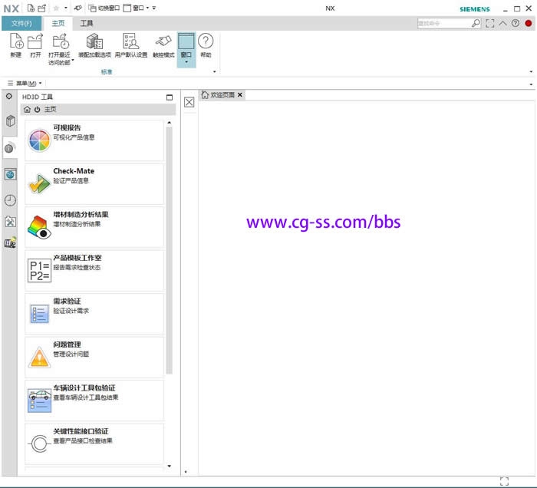Click the 帮助 help icon in ribbon

point(206,43)
